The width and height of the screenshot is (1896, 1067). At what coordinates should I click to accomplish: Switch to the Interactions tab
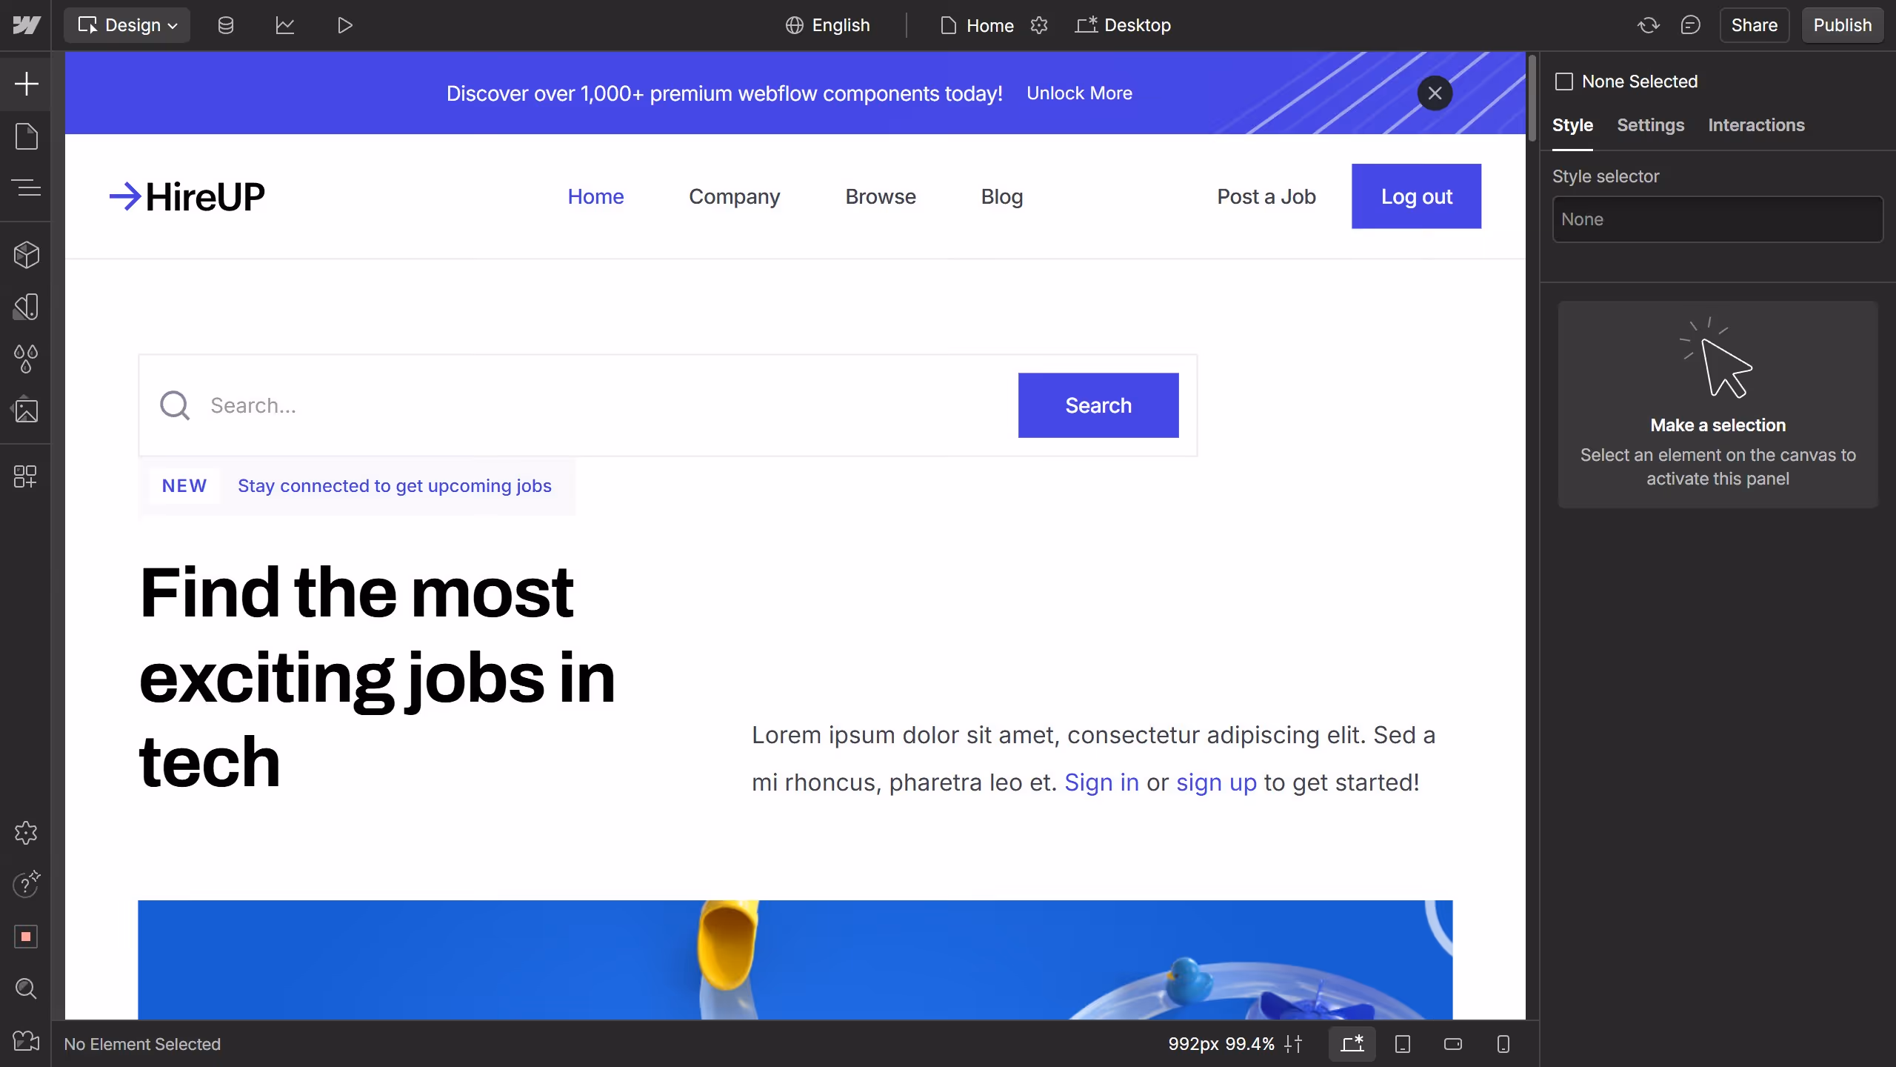pos(1757,125)
